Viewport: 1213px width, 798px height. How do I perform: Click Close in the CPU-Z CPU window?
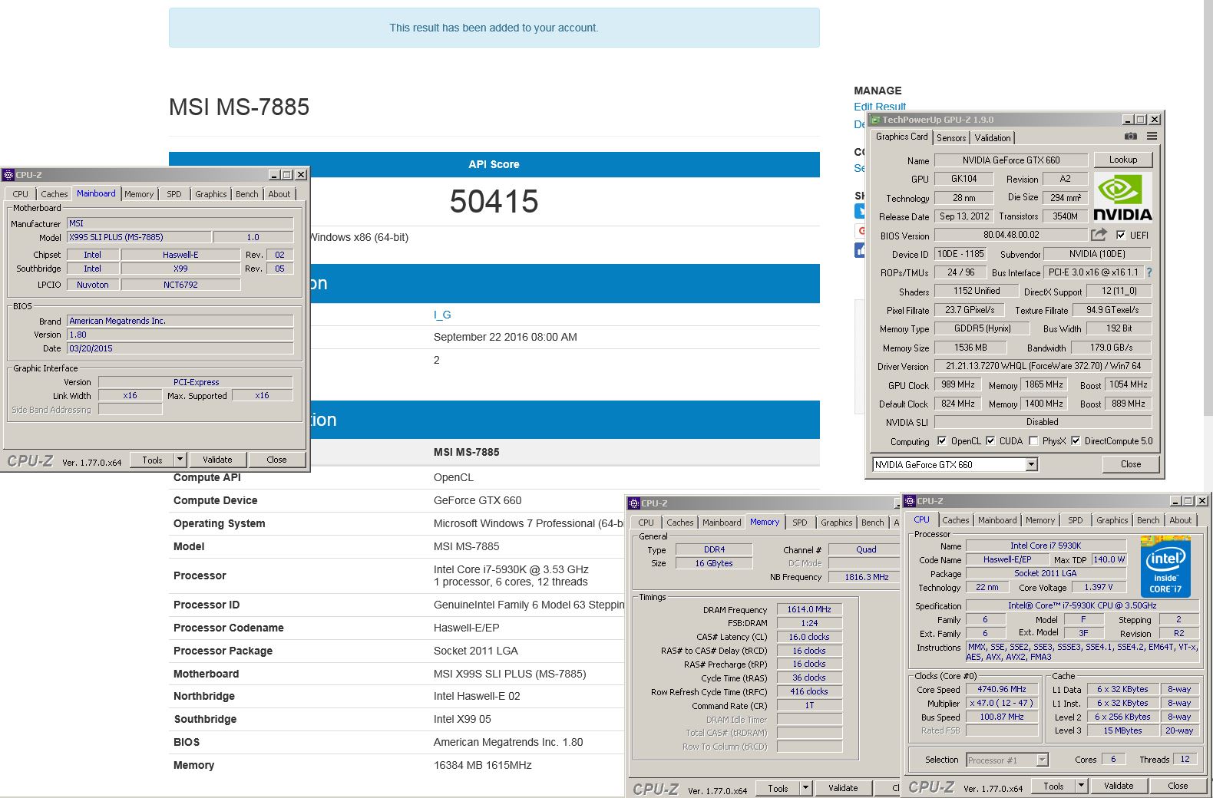pos(1178,786)
